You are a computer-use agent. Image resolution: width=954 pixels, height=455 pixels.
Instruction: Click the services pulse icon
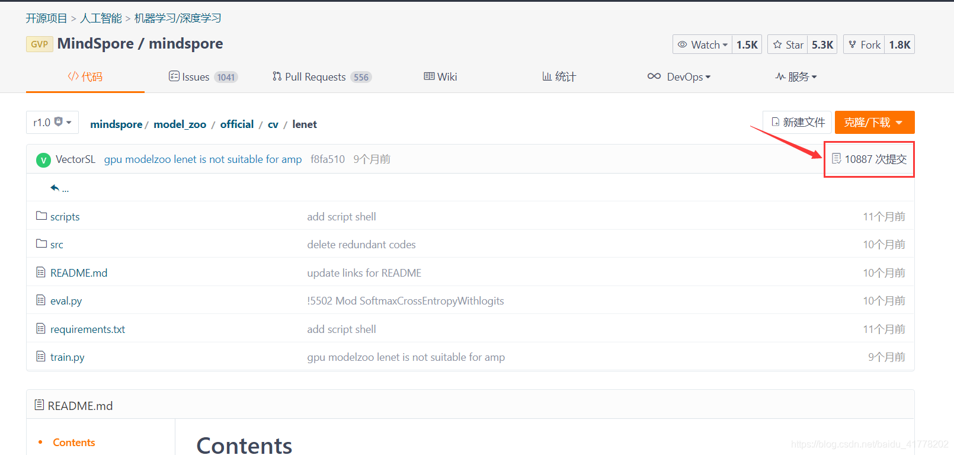pos(780,76)
